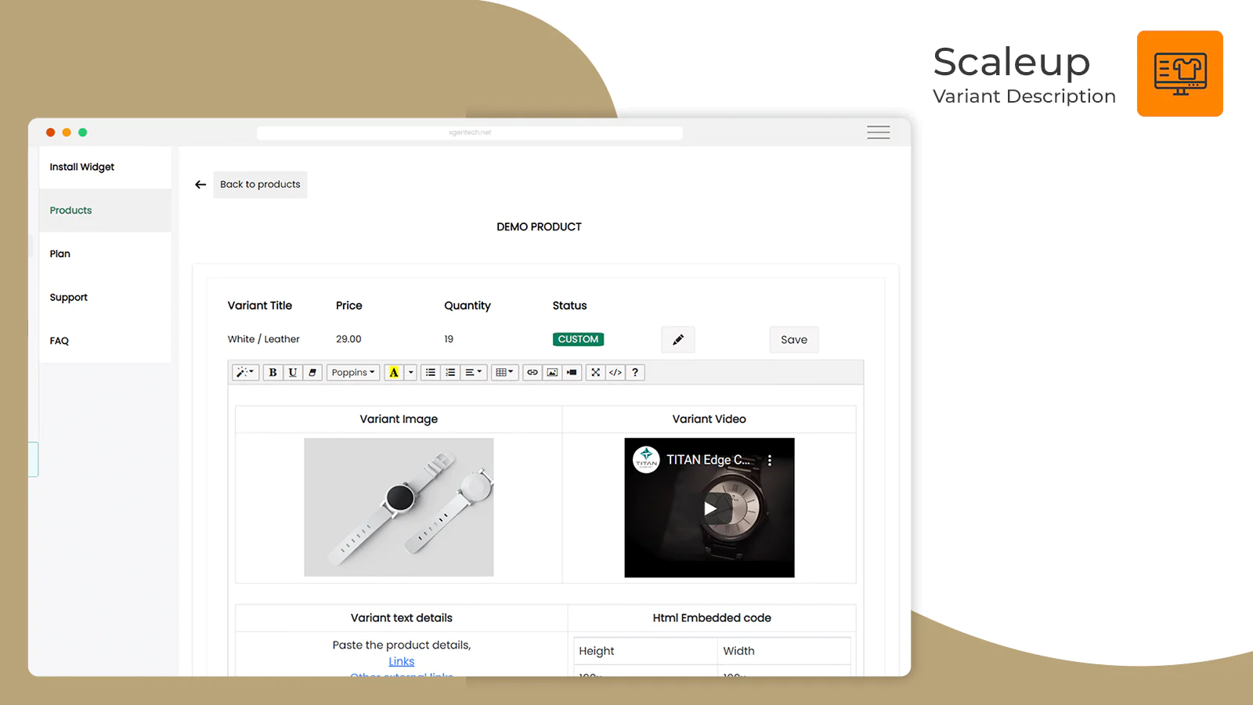Screen dimensions: 1253x705
Task: Click the CUSTOM status badge
Action: [x=578, y=339]
